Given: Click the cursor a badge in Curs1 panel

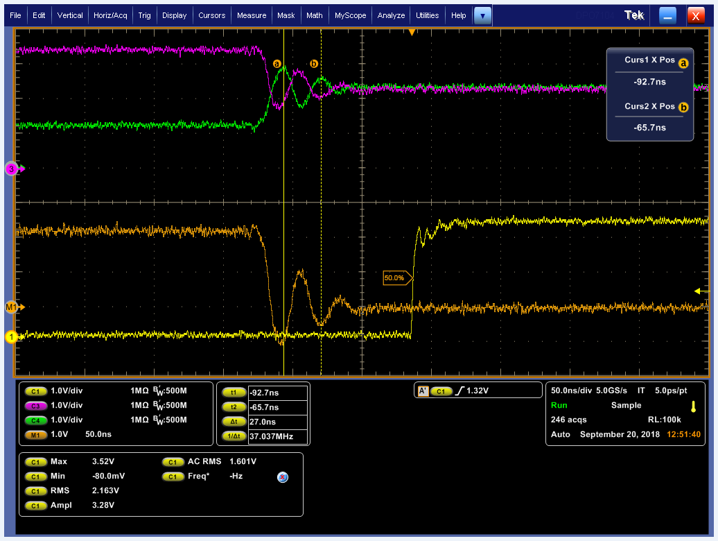Looking at the screenshot, I should coord(683,63).
